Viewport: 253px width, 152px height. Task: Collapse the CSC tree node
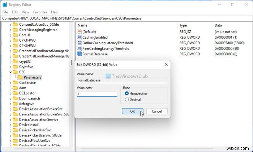(10, 72)
